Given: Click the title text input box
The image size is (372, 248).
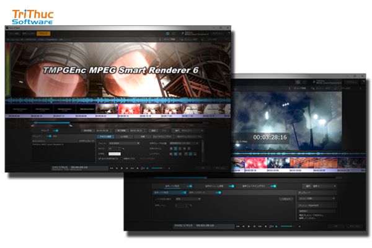Looking at the screenshot, I should point(64,153).
